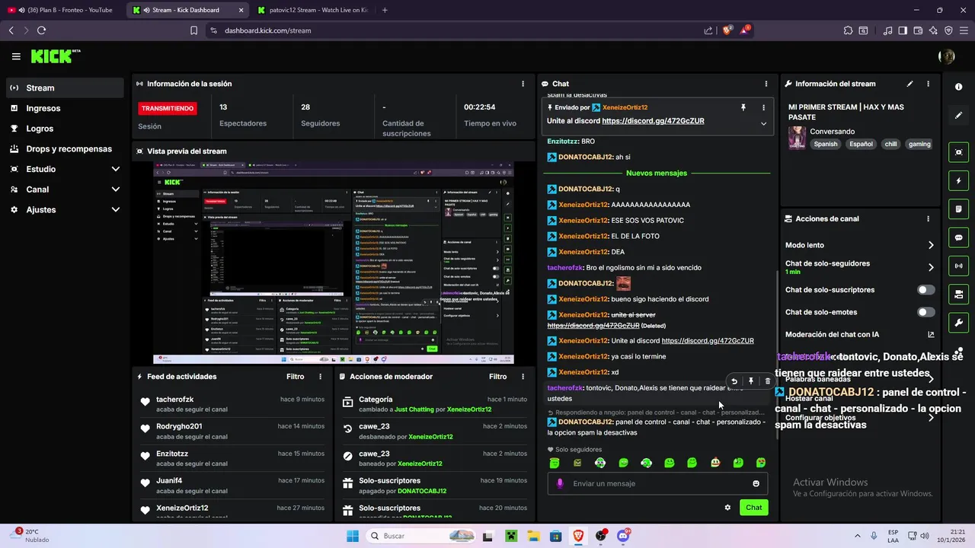Open the hamburger menu next to Kick logo
This screenshot has width=975, height=548.
(16, 56)
